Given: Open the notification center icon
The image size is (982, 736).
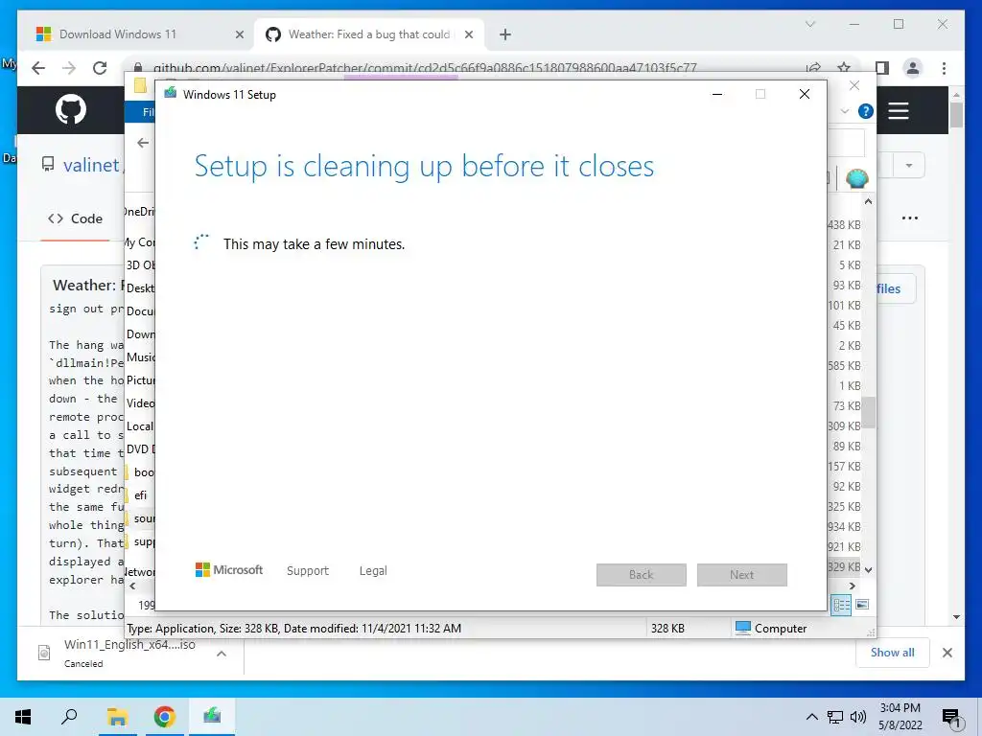Looking at the screenshot, I should click(x=951, y=718).
